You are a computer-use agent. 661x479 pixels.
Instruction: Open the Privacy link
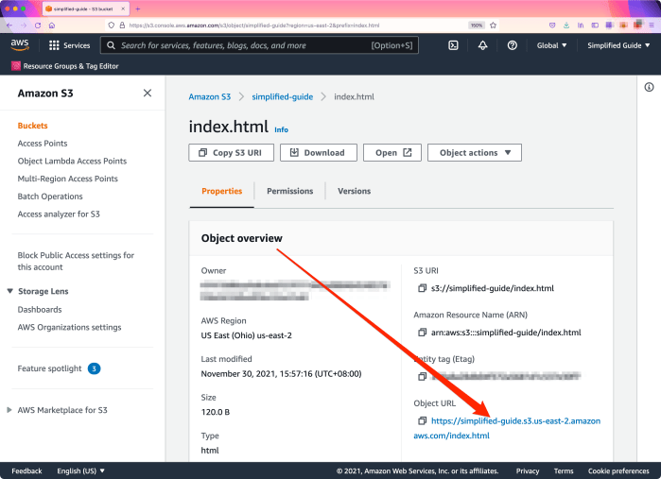tap(528, 471)
